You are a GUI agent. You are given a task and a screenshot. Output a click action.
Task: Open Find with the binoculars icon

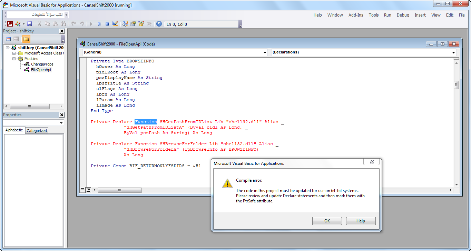63,24
